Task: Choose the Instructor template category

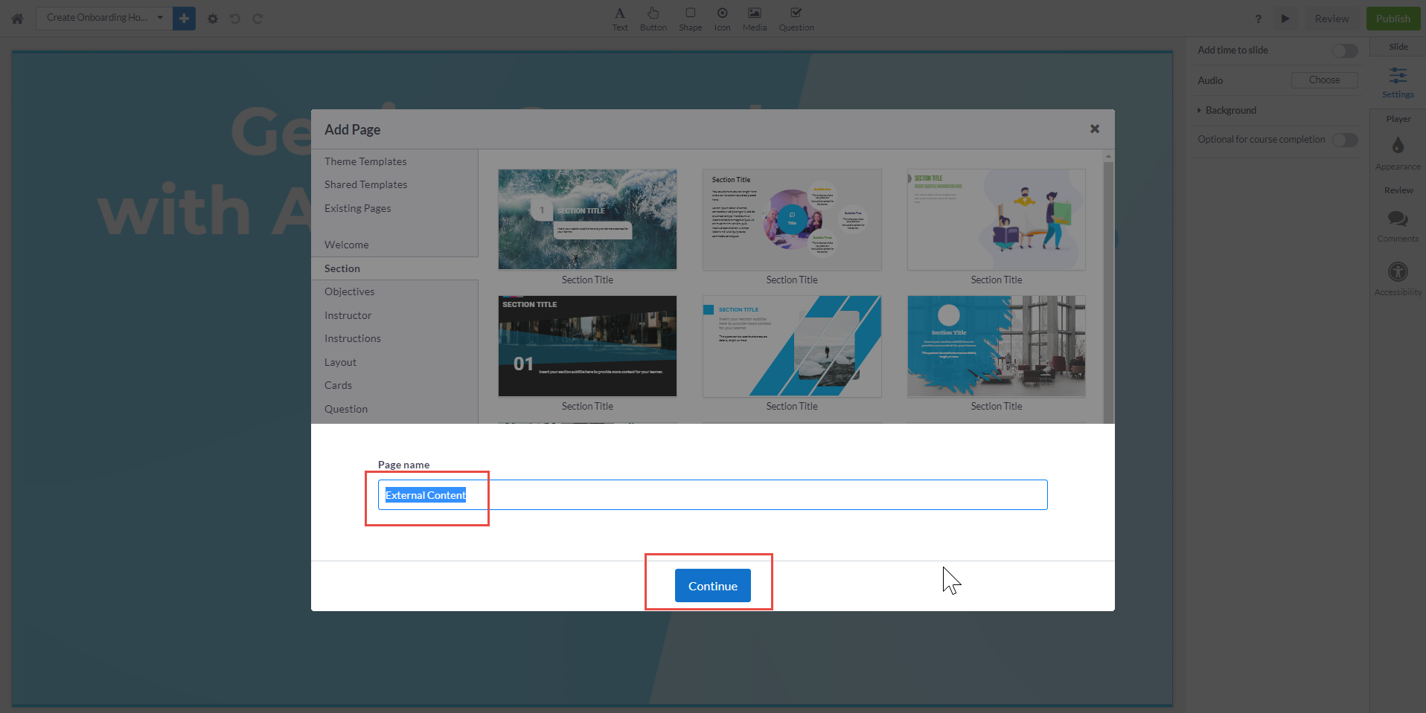Action: 348,315
